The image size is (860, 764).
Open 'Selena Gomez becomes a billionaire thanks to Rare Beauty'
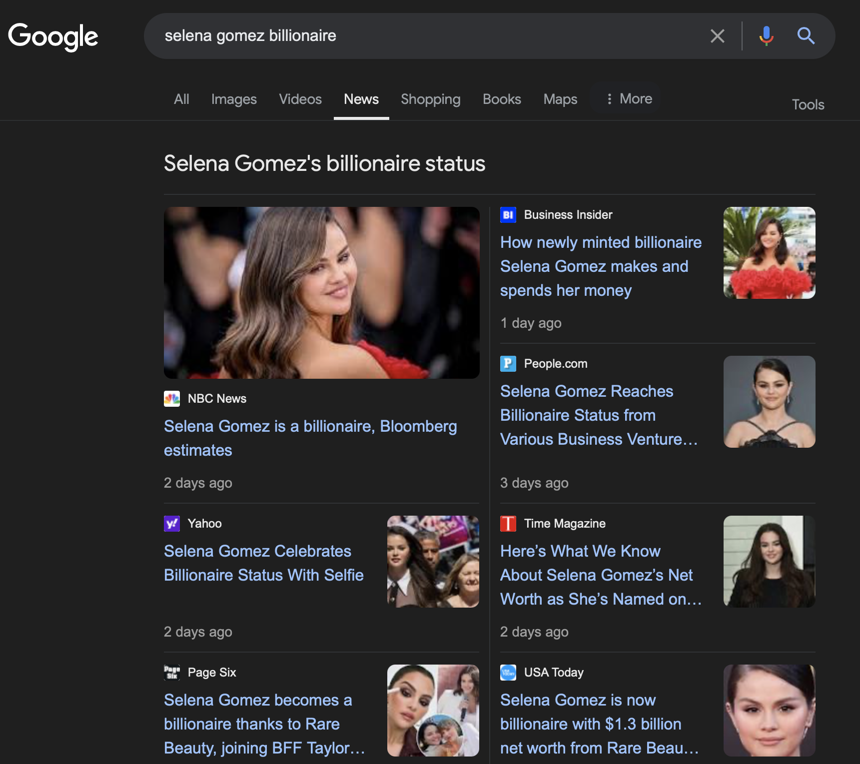264,724
